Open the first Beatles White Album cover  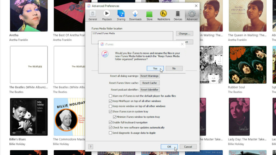(x=29, y=65)
